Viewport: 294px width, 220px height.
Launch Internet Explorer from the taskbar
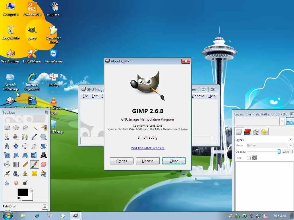pyautogui.click(x=37, y=216)
